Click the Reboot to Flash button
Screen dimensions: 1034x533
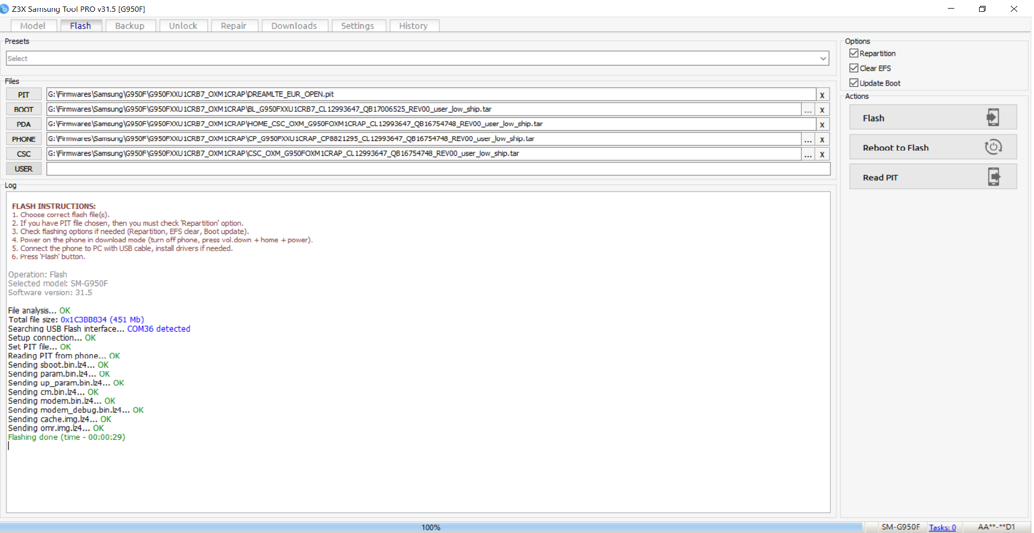click(933, 147)
